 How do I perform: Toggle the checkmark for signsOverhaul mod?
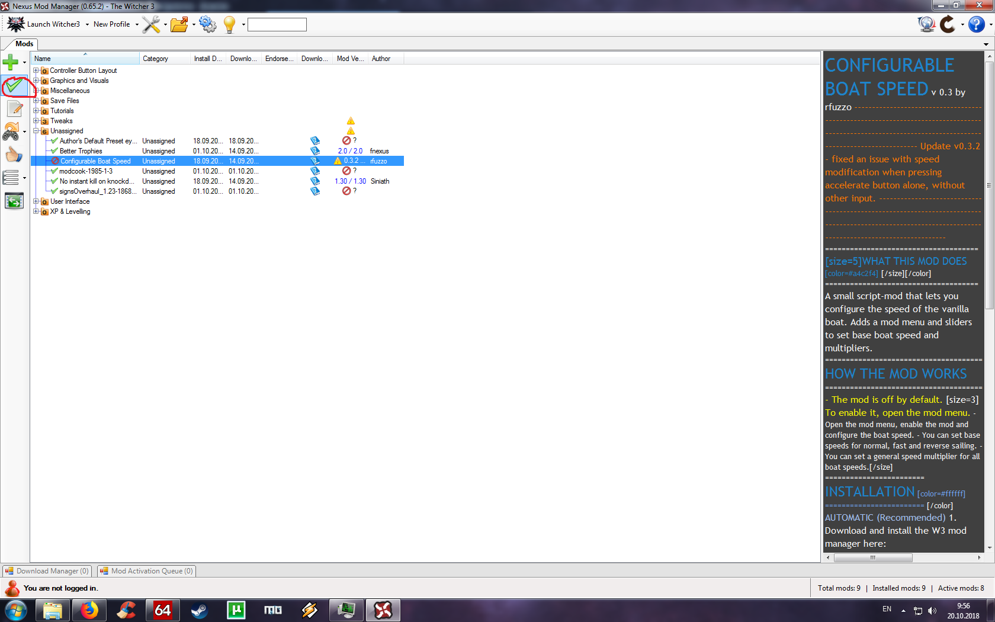[x=54, y=191]
